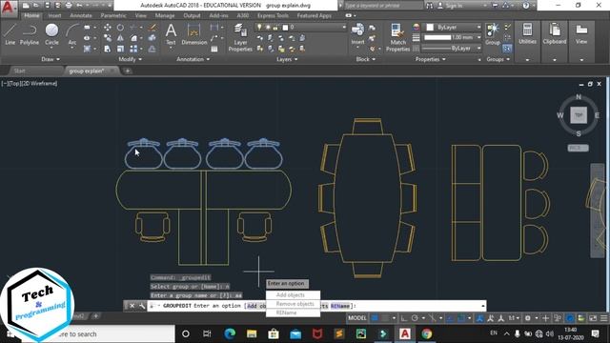Toggle Polar tracking in status bar
The height and width of the screenshot is (343, 610).
point(415,318)
